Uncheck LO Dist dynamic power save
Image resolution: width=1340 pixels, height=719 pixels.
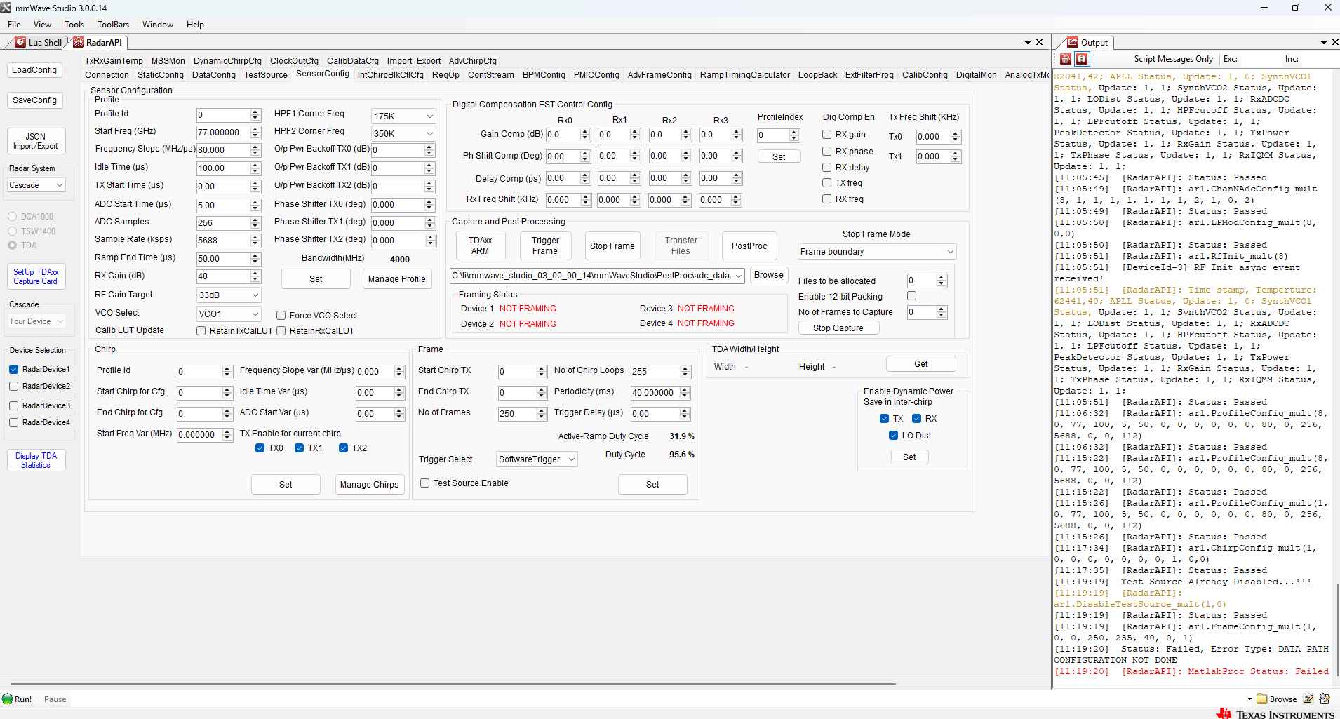tap(893, 436)
